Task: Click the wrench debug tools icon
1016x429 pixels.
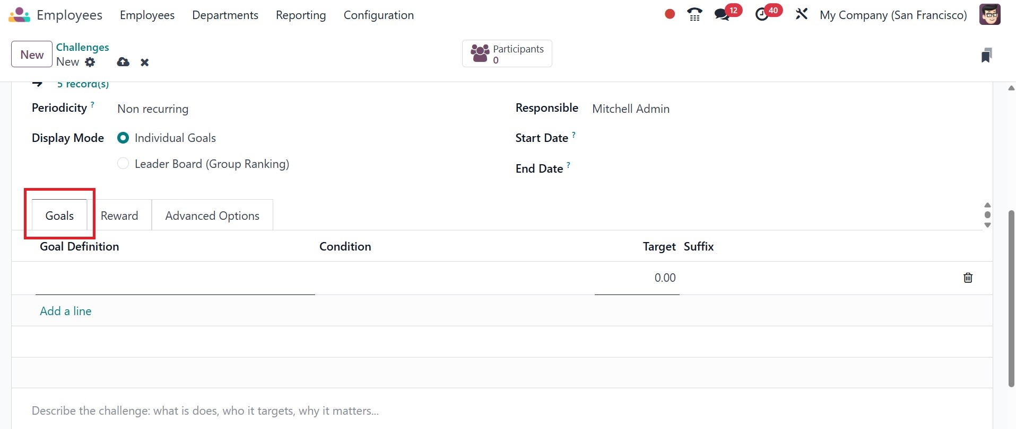Action: [801, 14]
